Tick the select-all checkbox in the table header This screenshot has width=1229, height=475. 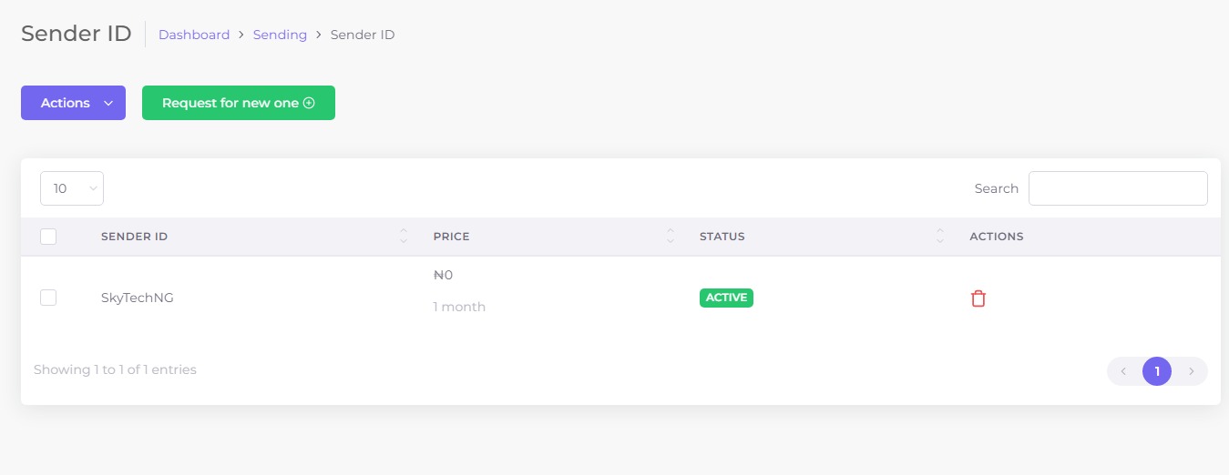coord(48,237)
